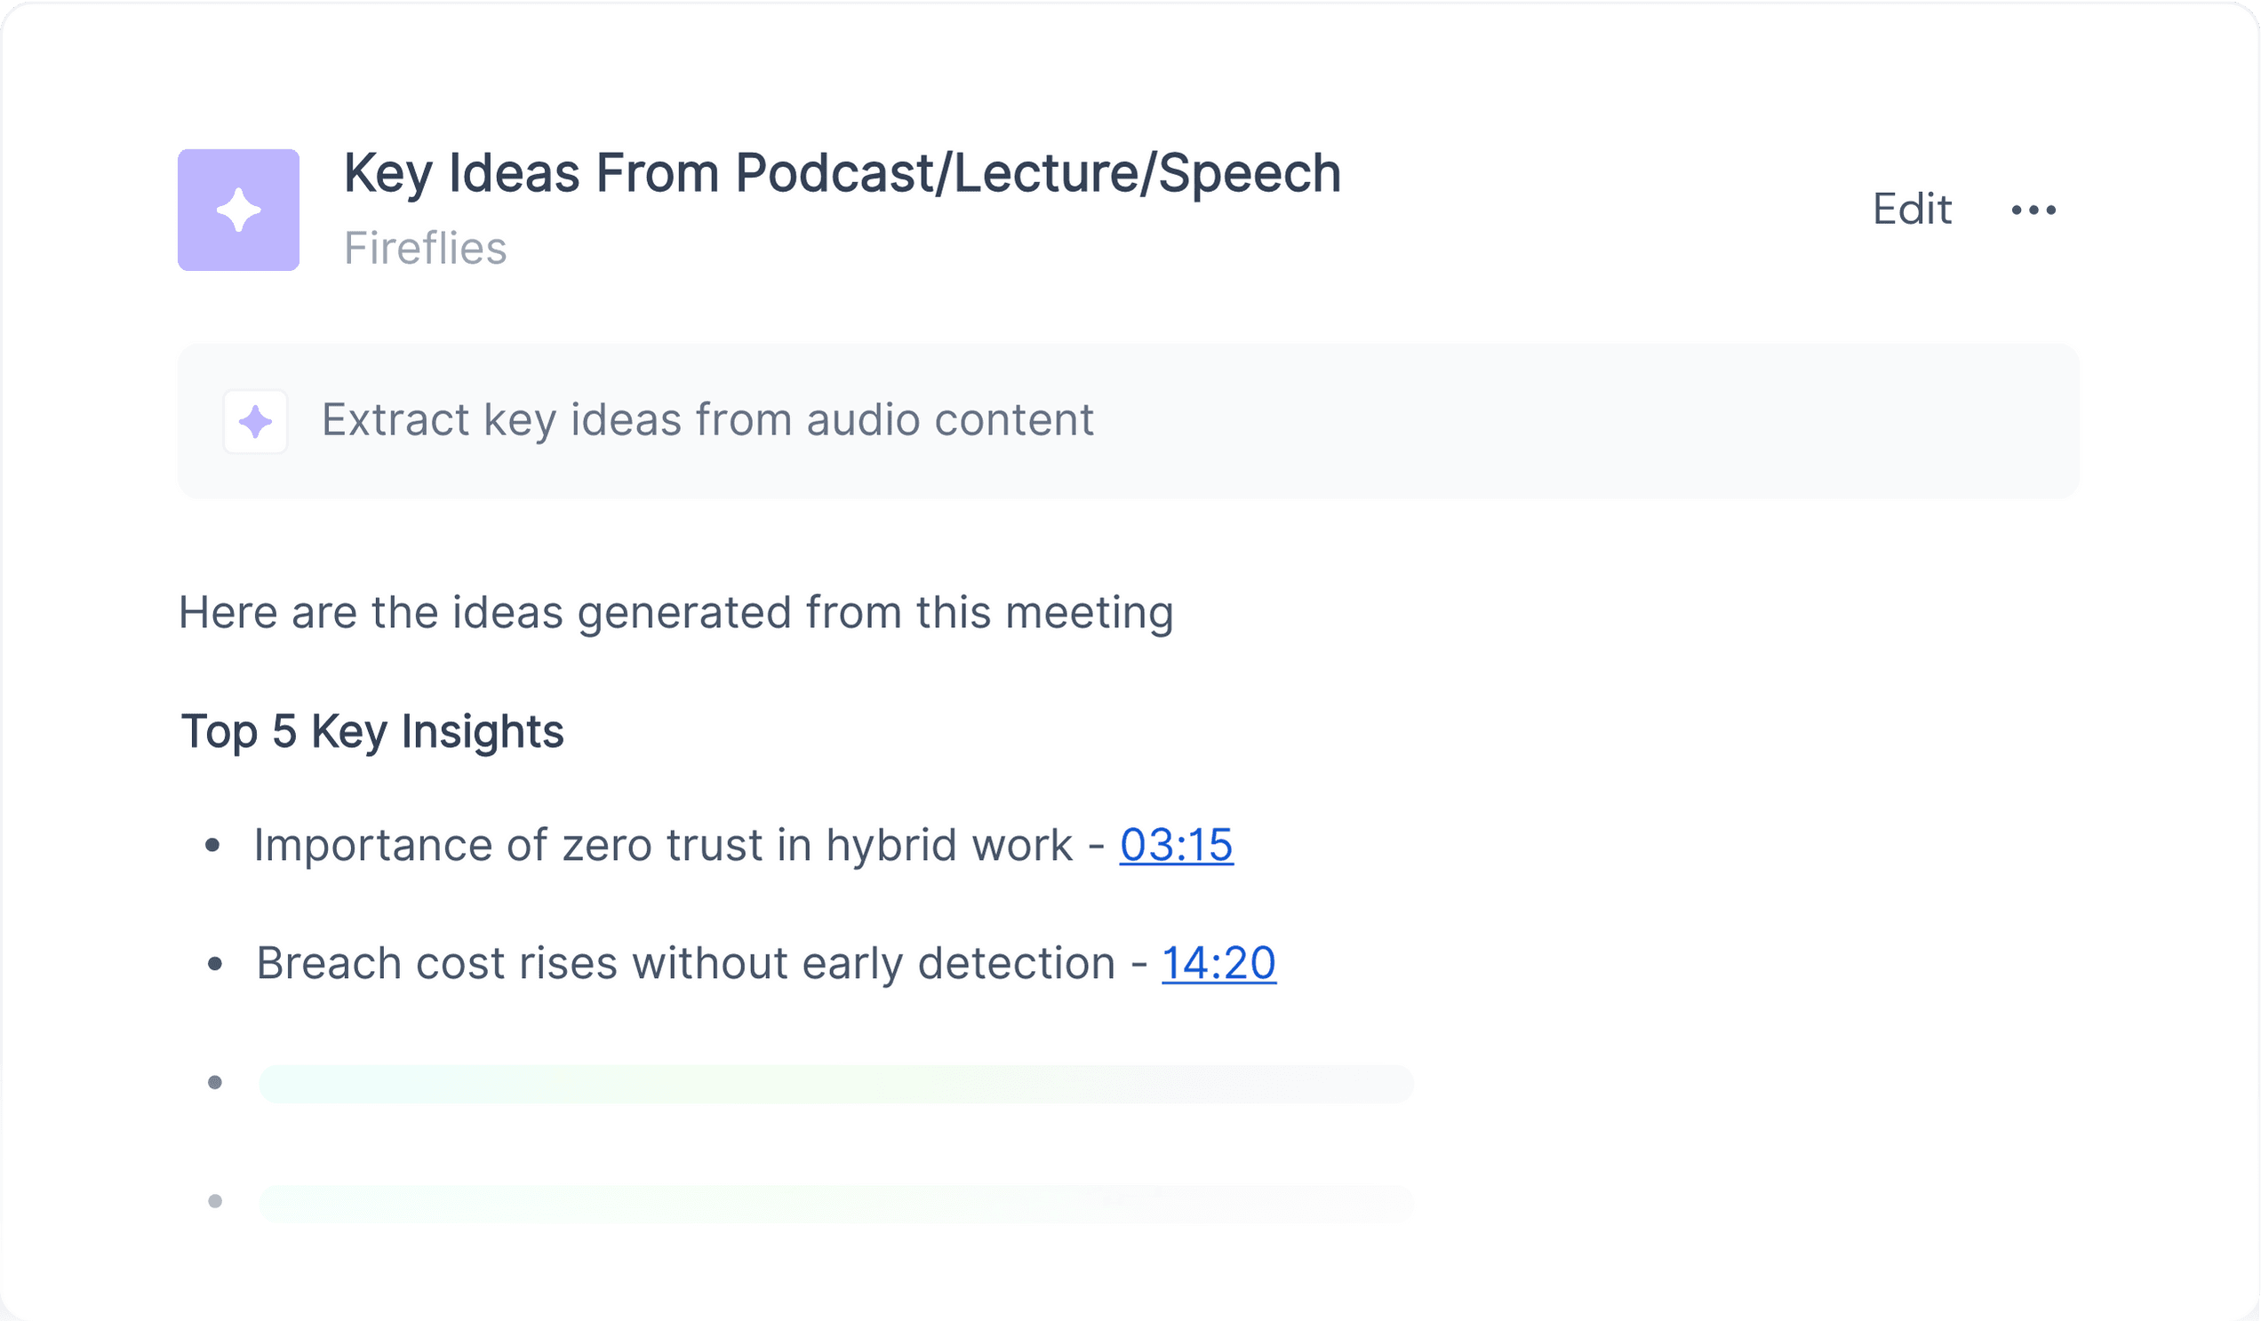The image size is (2261, 1321).
Task: Select the zero trust in hybrid work insight text
Action: 663,845
